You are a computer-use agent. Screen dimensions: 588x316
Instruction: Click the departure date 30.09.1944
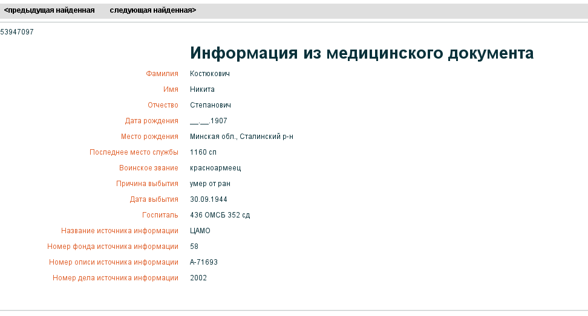pyautogui.click(x=209, y=199)
